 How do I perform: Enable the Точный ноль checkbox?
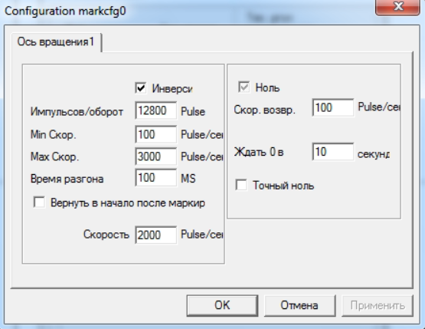(241, 185)
